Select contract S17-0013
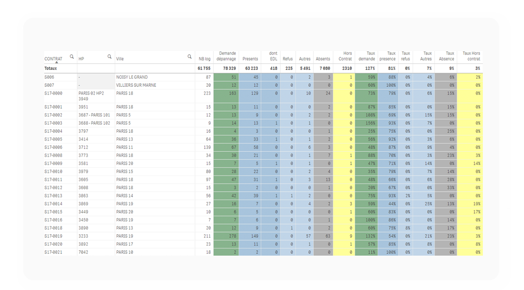The width and height of the screenshot is (524, 290). (54, 196)
